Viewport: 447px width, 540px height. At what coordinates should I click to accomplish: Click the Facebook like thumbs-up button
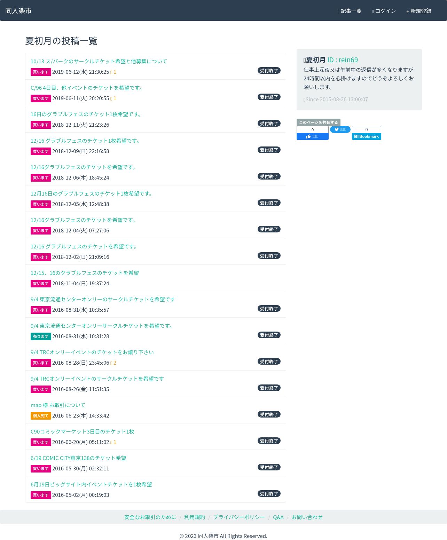tap(312, 136)
